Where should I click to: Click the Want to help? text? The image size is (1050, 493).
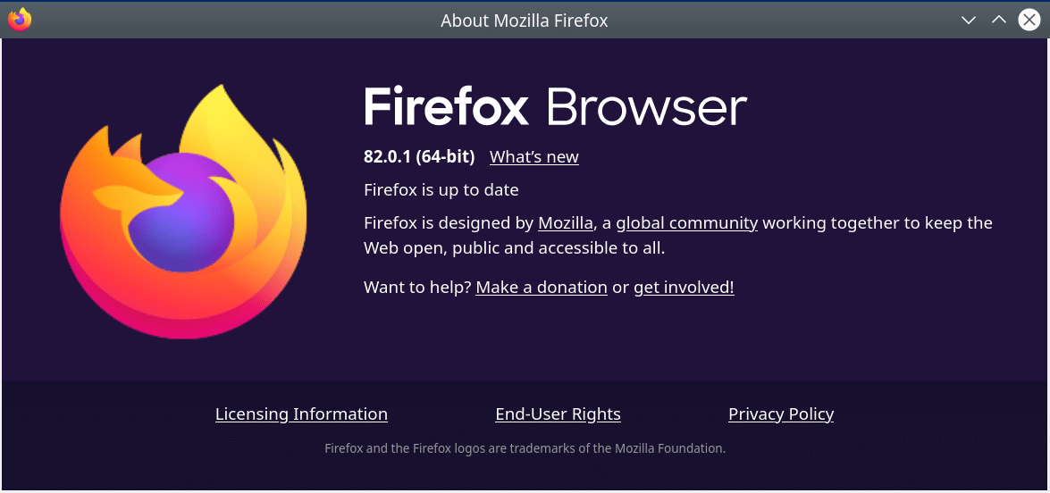[x=417, y=287]
